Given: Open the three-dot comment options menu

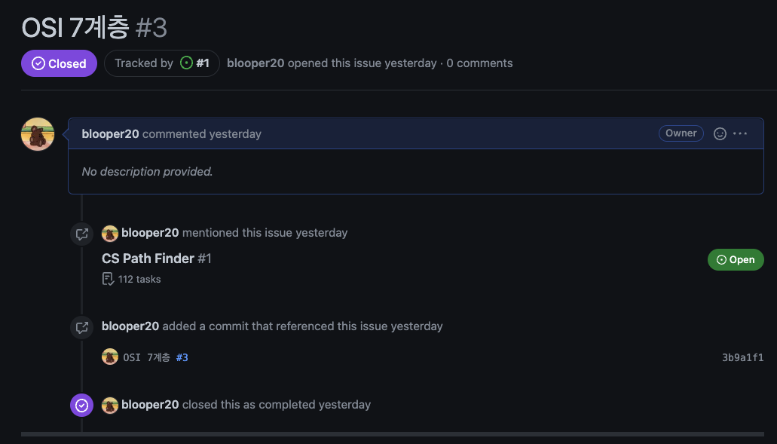Looking at the screenshot, I should 740,133.
